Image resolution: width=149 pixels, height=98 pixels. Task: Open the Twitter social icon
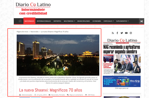tap(122, 33)
